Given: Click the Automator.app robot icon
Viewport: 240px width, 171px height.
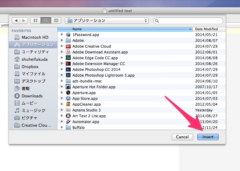Looking at the screenshot, I should tap(68, 122).
